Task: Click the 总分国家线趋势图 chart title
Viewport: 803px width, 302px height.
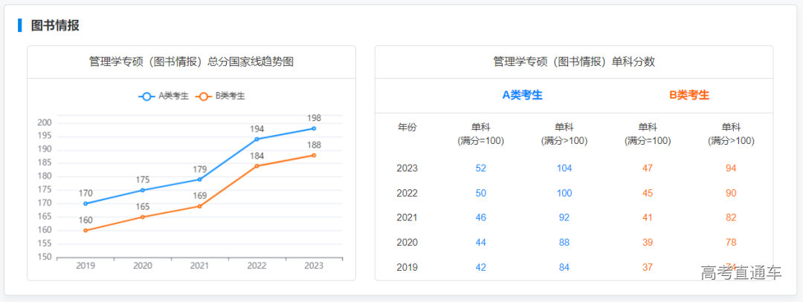Action: point(191,62)
